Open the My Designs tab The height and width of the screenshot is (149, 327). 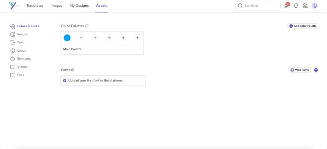click(x=79, y=6)
